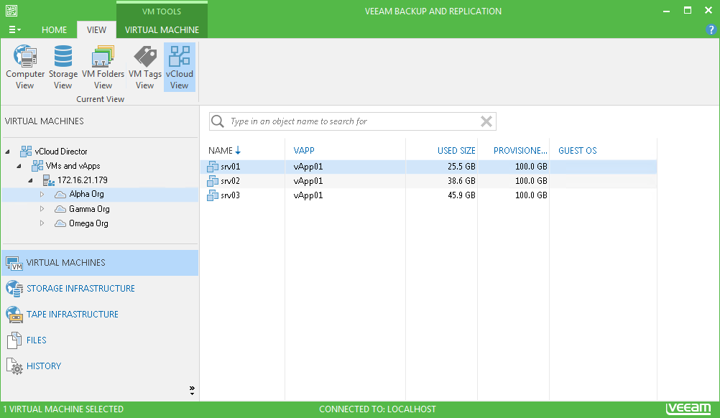720x418 pixels.
Task: Open the Help question mark icon
Action: pyautogui.click(x=711, y=30)
